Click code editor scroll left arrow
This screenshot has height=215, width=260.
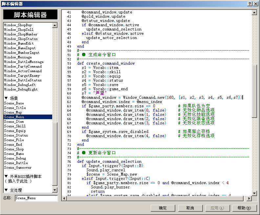point(64,198)
